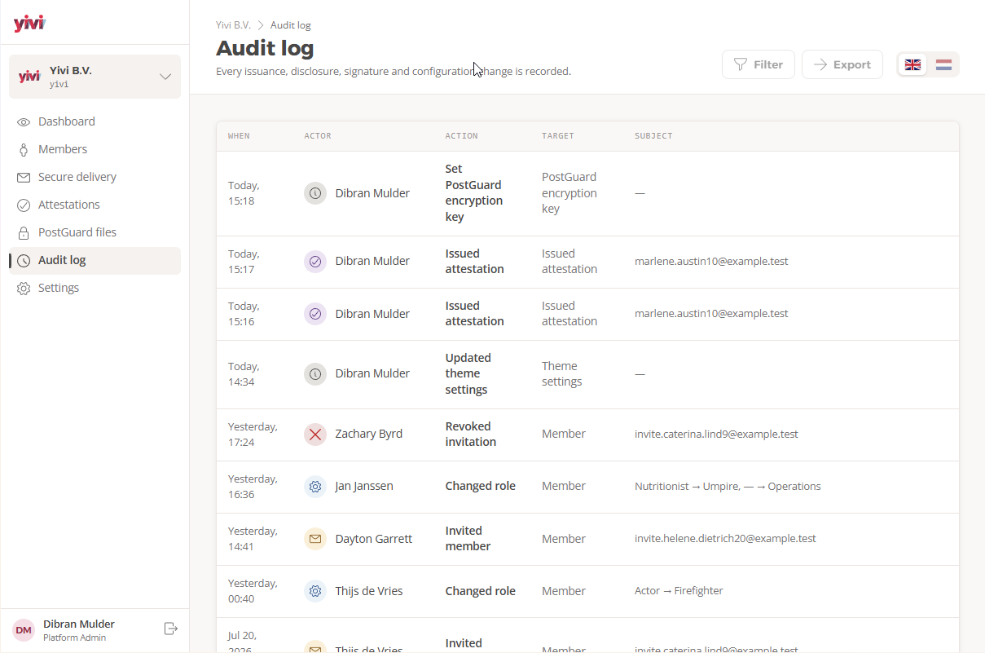Go to Dashboard
The height and width of the screenshot is (653, 985).
[95, 121]
